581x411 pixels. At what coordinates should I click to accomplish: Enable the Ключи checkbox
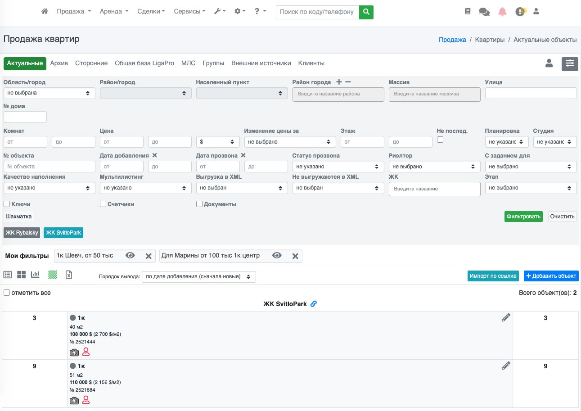[x=7, y=204]
